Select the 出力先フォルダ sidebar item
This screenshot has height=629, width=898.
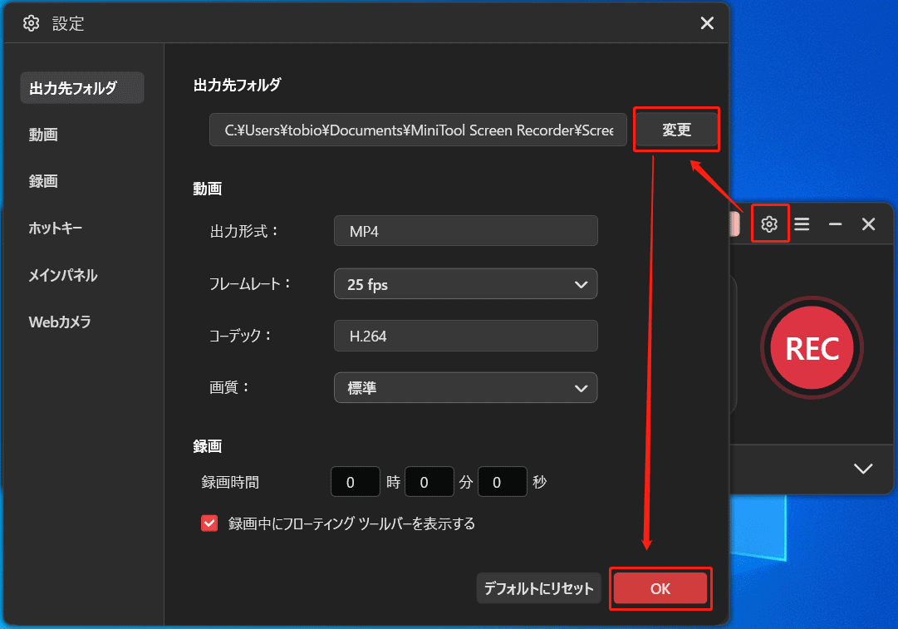81,87
